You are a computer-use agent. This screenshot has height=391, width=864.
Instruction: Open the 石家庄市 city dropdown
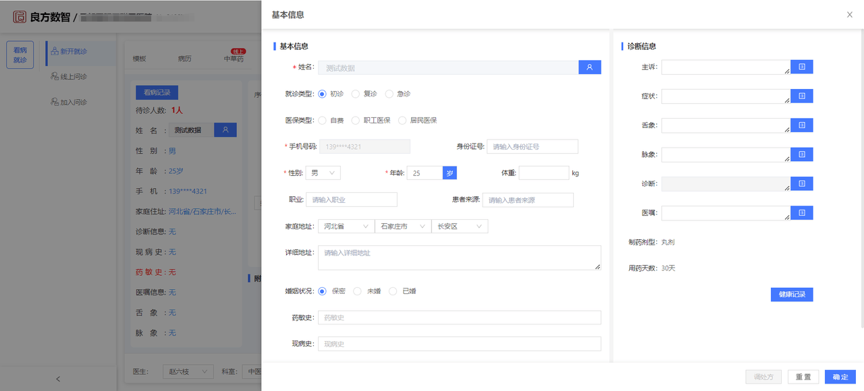403,227
